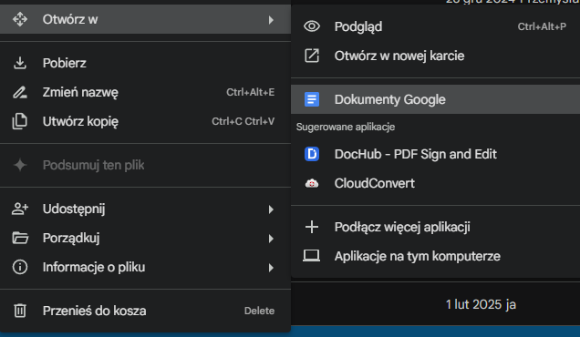
Task: Click the CloudConvert cloud icon
Action: tap(312, 183)
